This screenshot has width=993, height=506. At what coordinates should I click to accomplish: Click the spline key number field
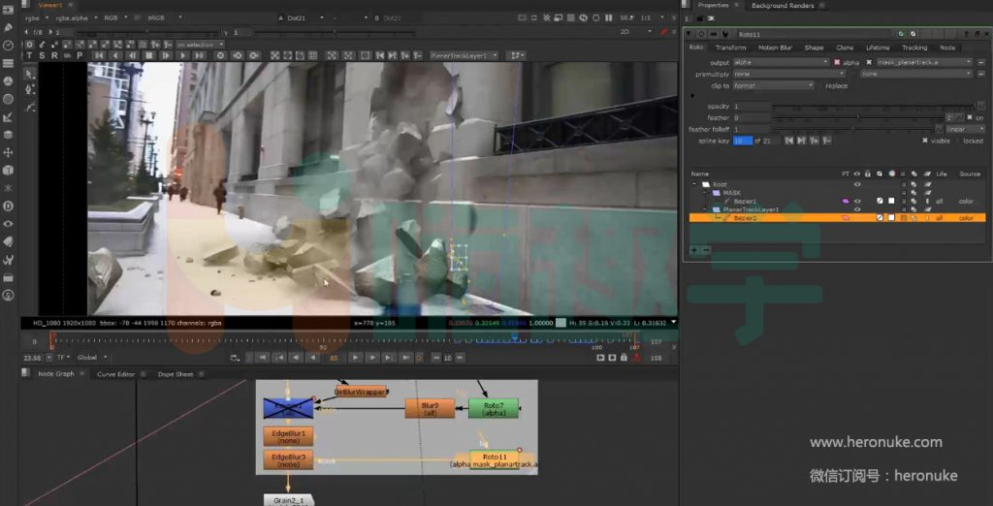pos(742,141)
